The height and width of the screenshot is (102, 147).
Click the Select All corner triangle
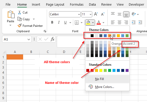point(4,52)
